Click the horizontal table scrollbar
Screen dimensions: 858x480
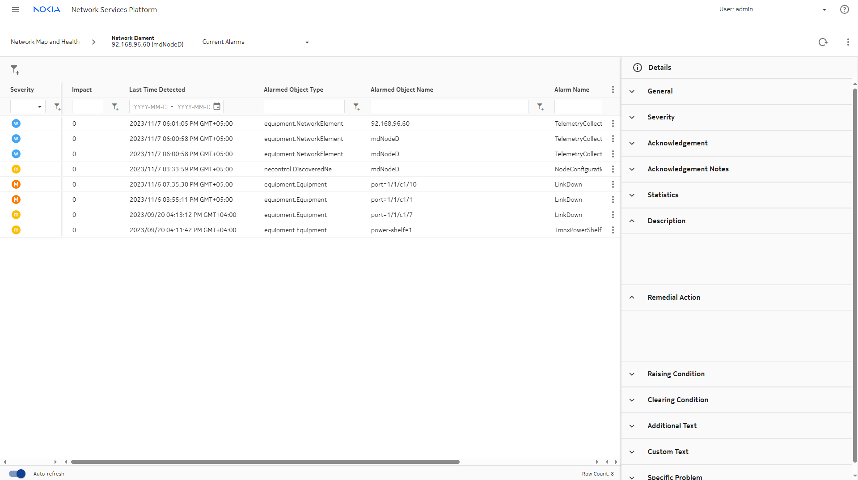click(x=265, y=462)
